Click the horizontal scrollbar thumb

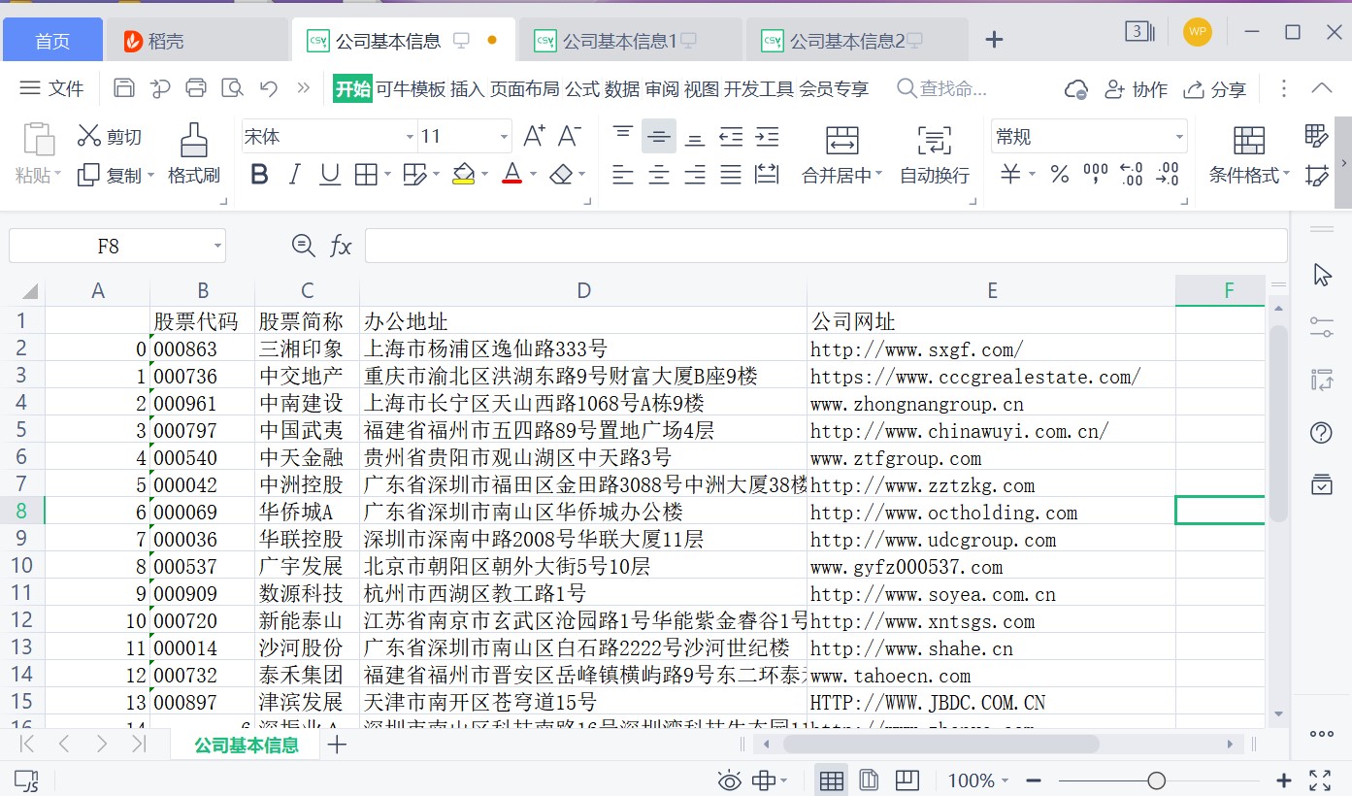coord(941,744)
